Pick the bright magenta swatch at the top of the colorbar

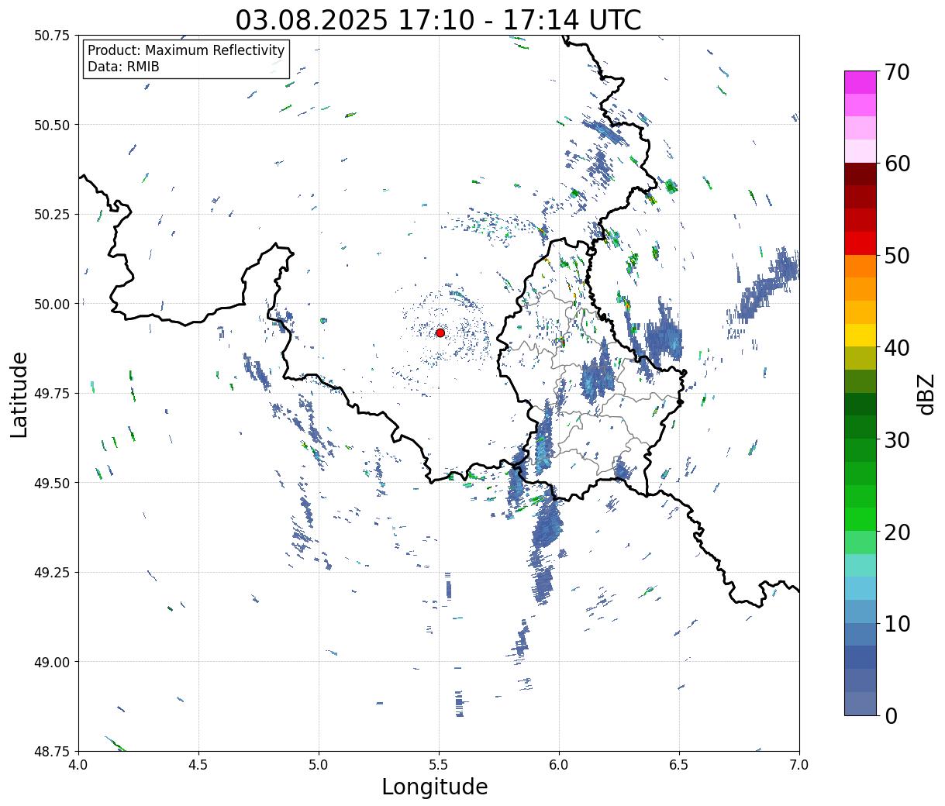(x=861, y=82)
